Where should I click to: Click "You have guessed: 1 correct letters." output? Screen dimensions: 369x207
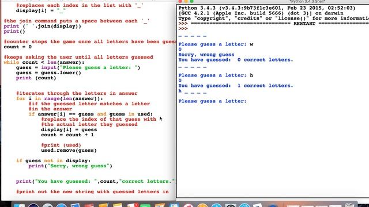[x=236, y=86]
